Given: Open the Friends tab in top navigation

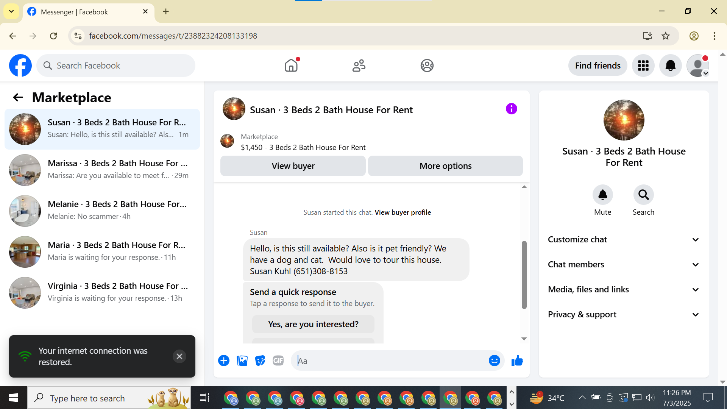Looking at the screenshot, I should [x=359, y=66].
